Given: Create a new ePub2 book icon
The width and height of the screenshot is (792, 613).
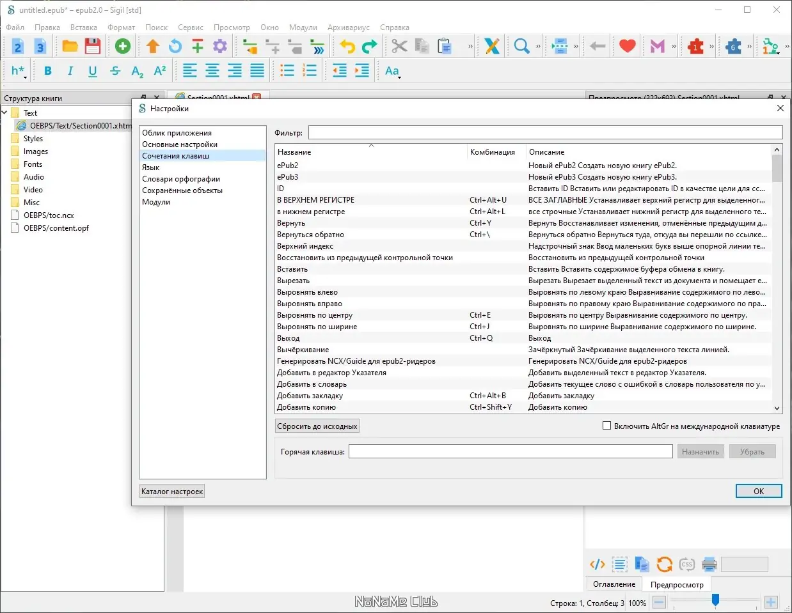Looking at the screenshot, I should pos(18,46).
